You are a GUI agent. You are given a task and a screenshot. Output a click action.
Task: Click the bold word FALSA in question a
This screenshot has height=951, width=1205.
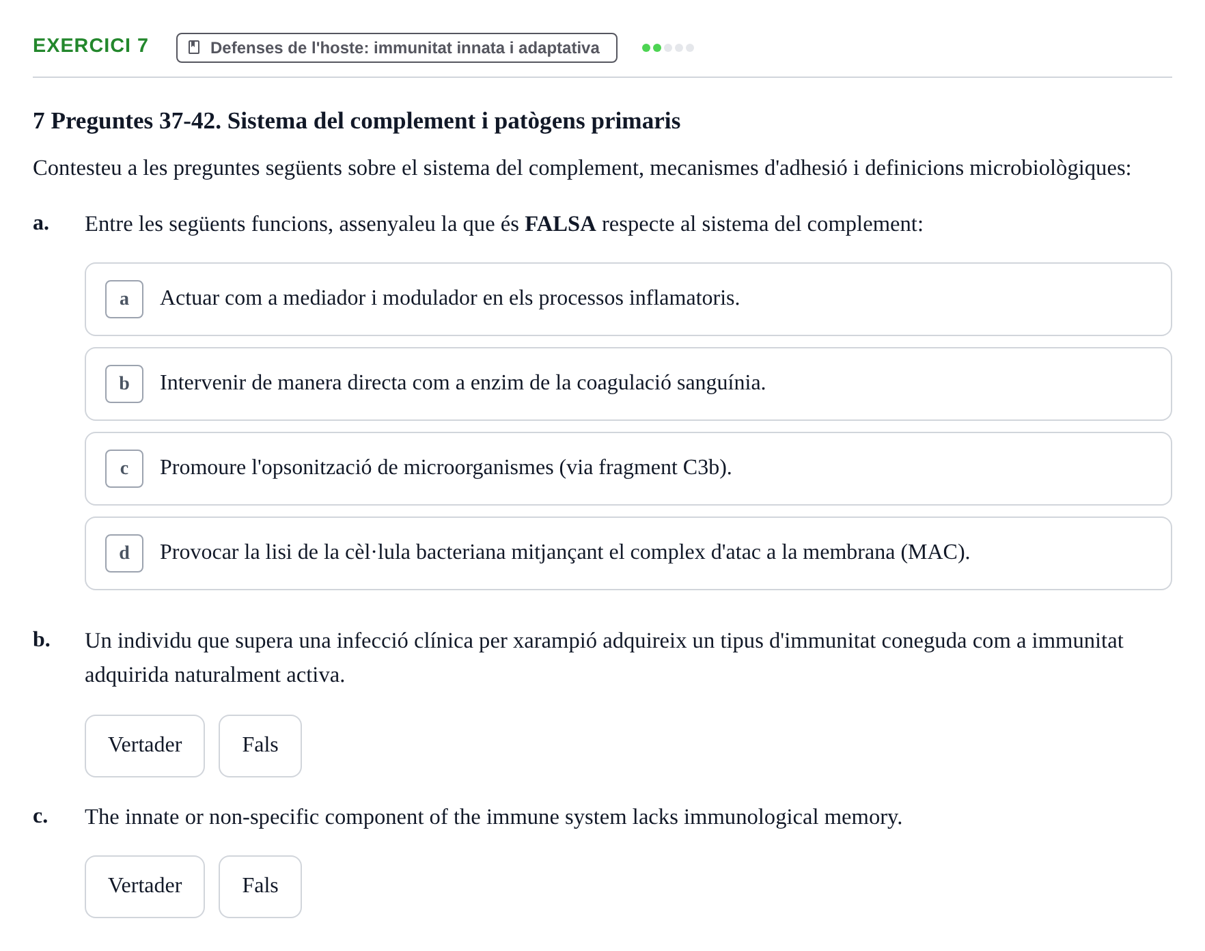coord(560,224)
